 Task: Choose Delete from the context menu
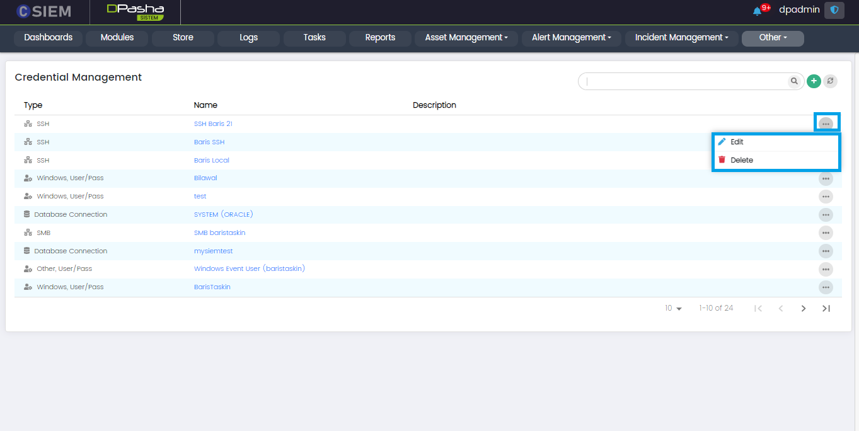point(741,160)
